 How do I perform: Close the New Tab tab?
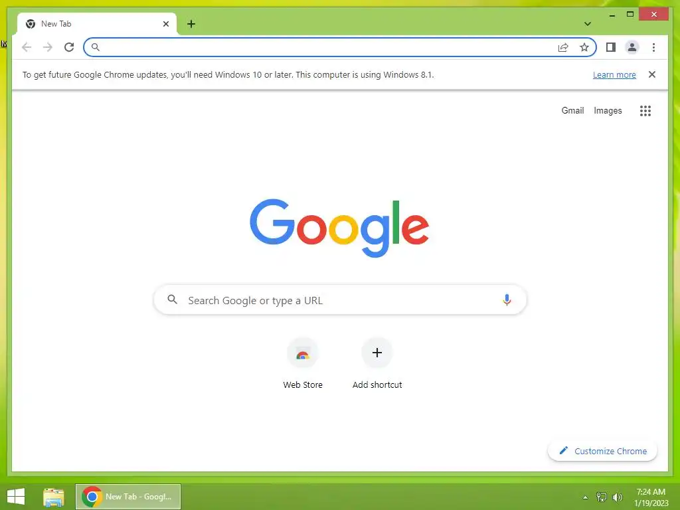coord(165,24)
